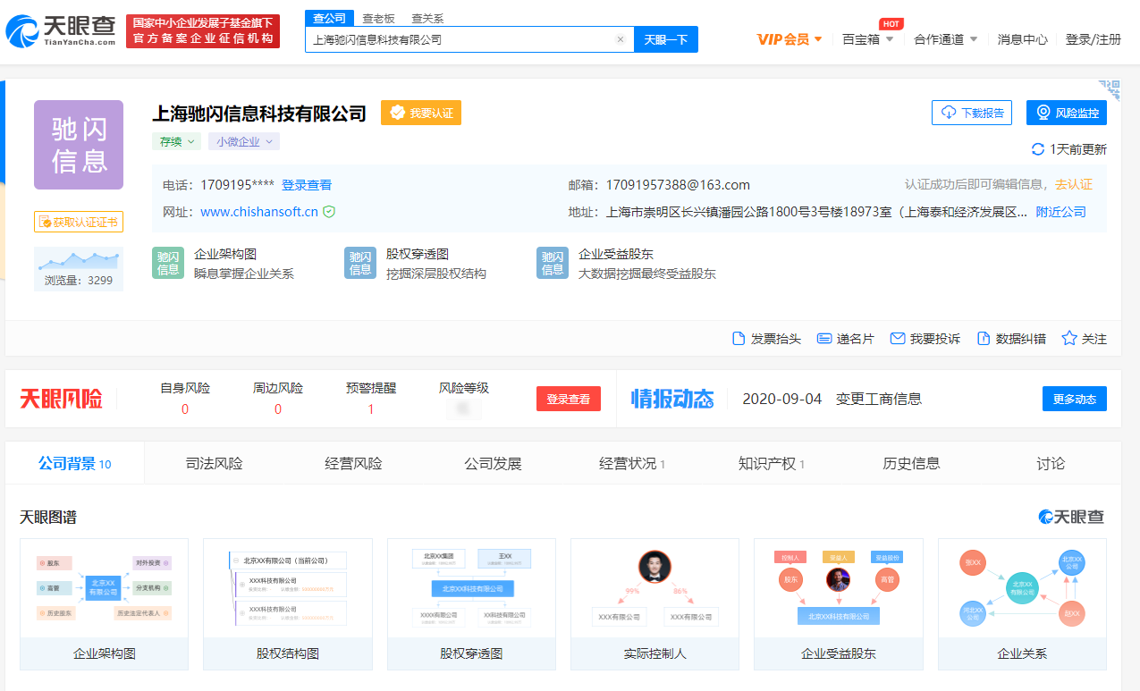This screenshot has width=1140, height=691.
Task: Select the 查公司 search tab
Action: (329, 18)
